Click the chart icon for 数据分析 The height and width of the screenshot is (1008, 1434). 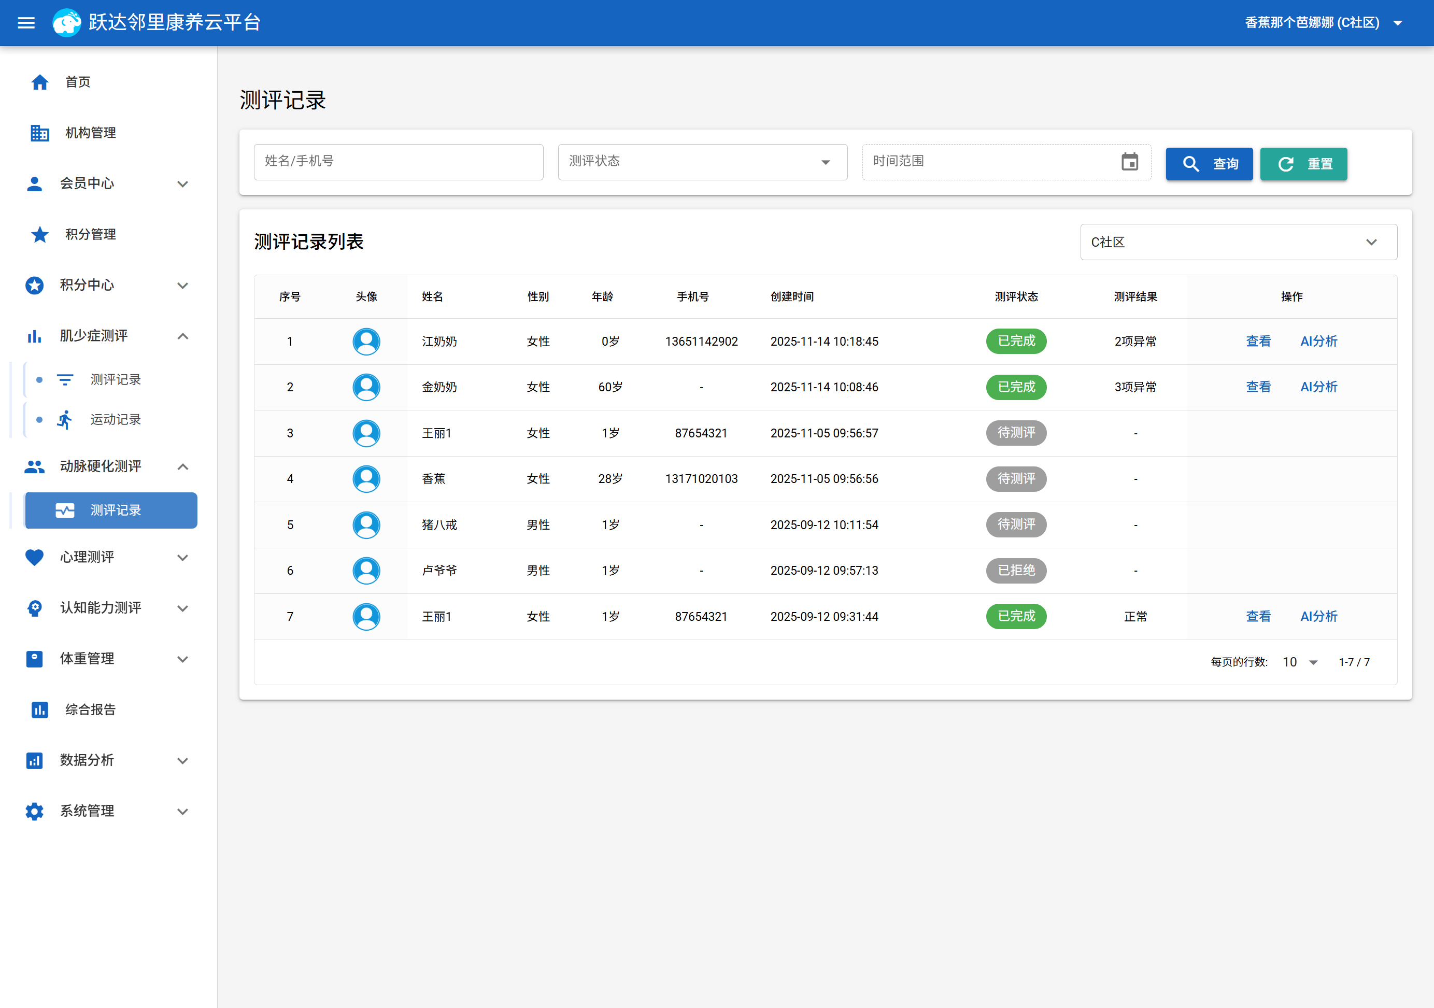[x=34, y=761]
